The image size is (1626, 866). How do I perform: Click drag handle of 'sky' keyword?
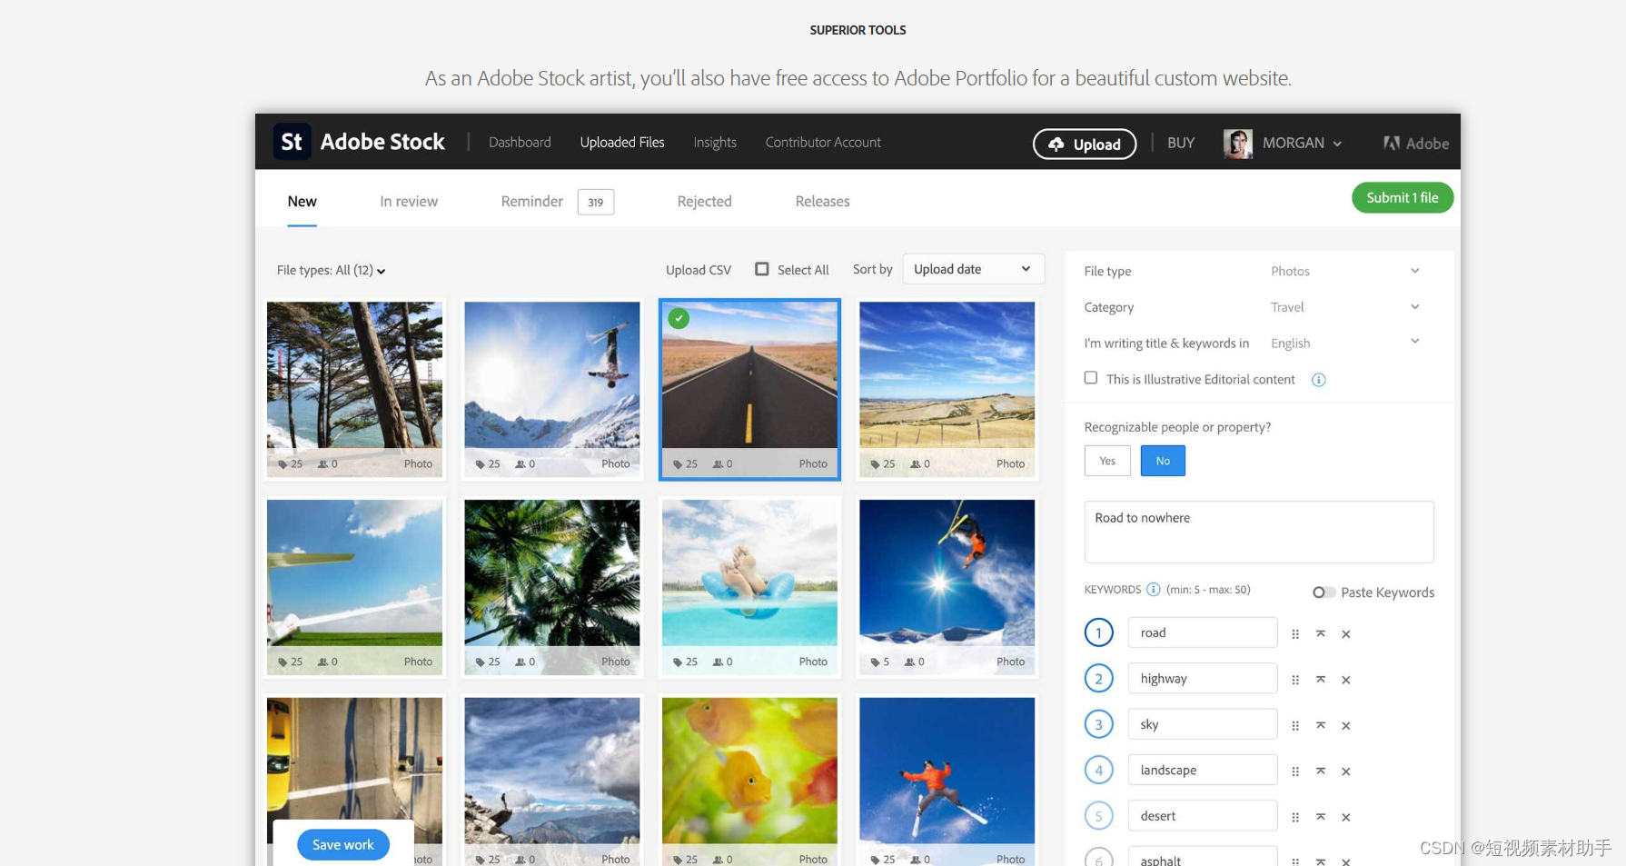click(x=1295, y=725)
